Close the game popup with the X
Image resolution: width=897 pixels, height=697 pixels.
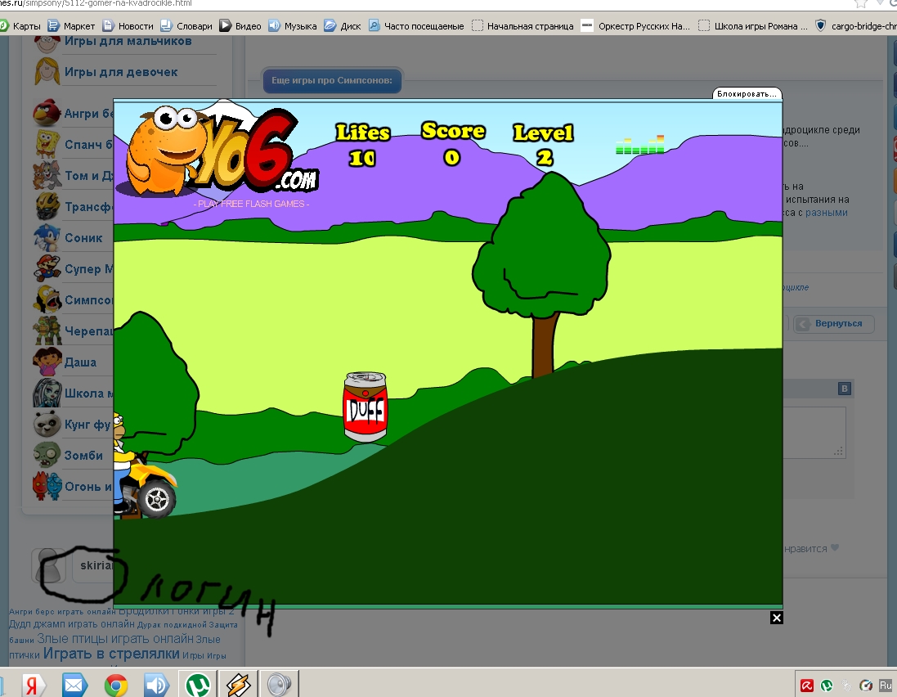click(776, 618)
